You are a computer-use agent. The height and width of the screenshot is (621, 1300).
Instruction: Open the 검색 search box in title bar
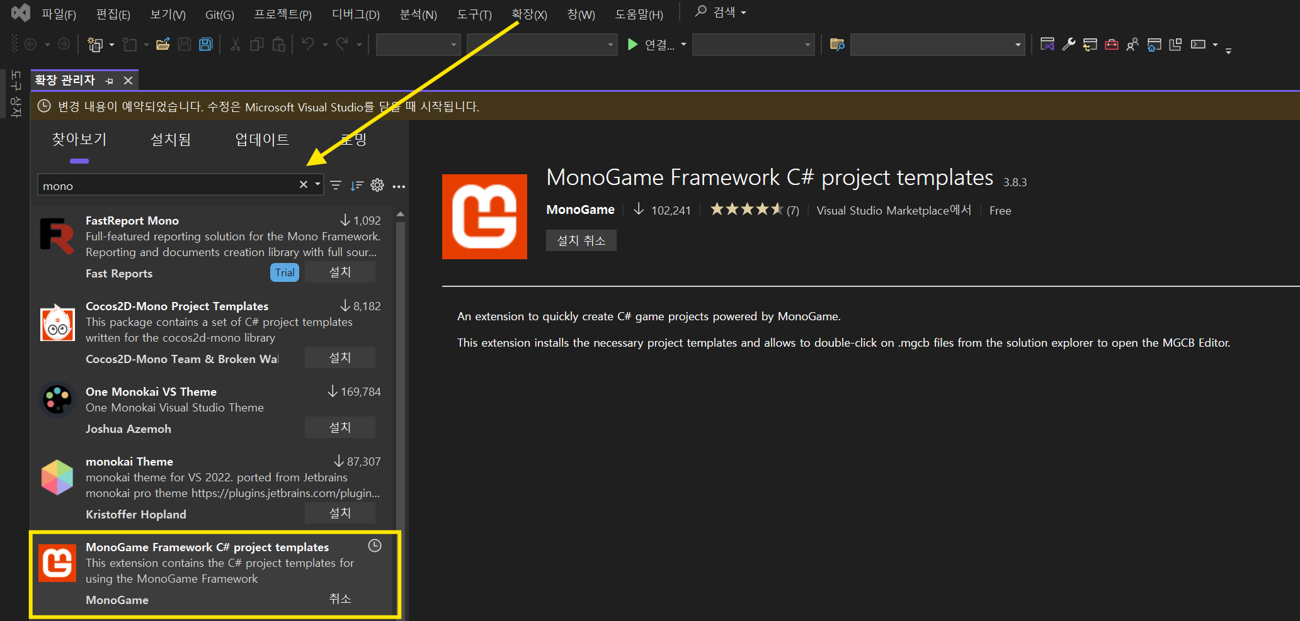(720, 12)
